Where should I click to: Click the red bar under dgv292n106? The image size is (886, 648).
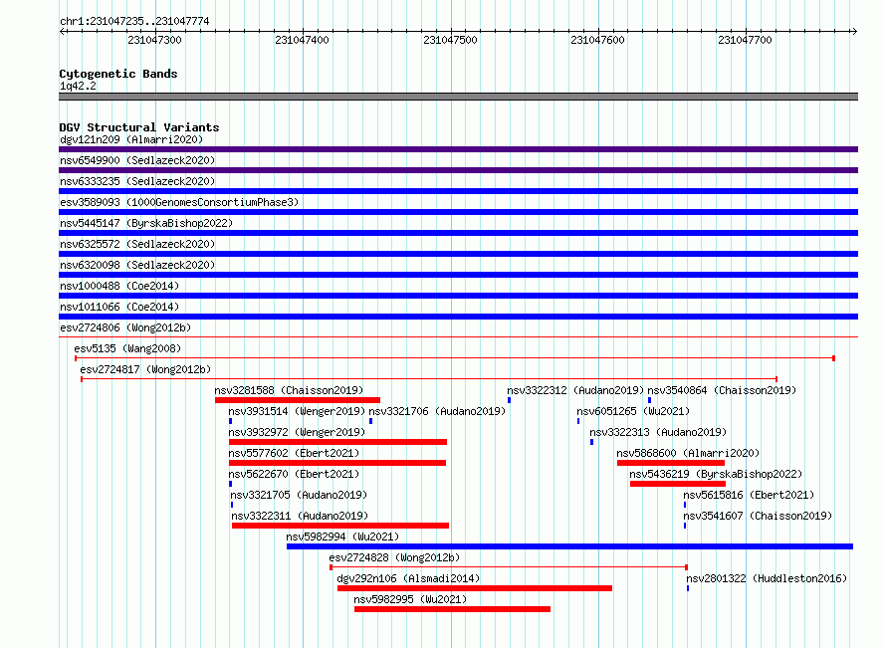tap(475, 588)
